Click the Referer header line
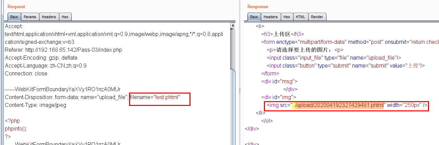The width and height of the screenshot is (439, 145). click(x=63, y=50)
